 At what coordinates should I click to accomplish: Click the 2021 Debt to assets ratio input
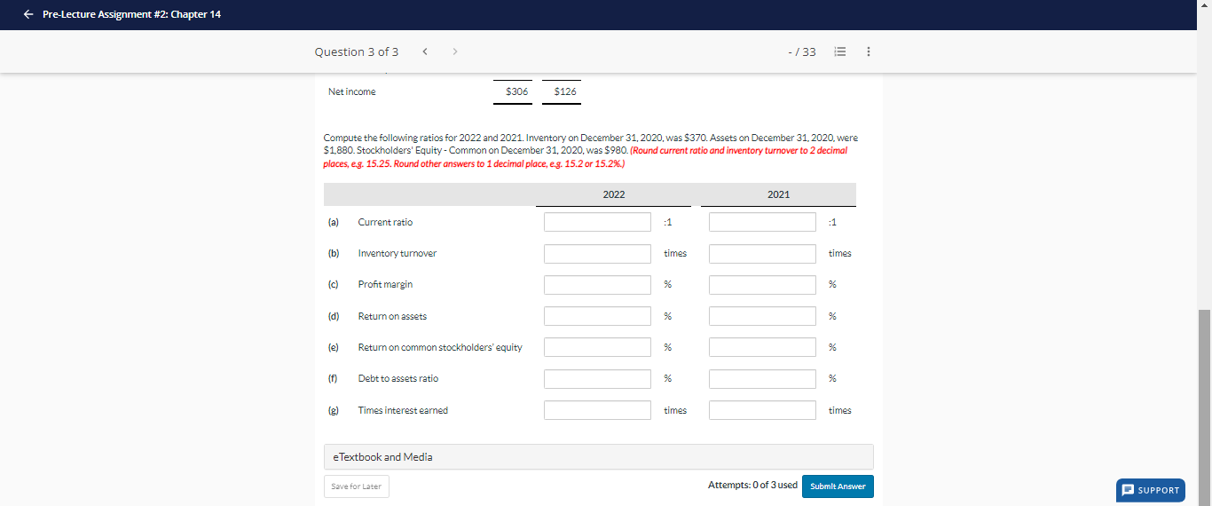[x=762, y=379]
